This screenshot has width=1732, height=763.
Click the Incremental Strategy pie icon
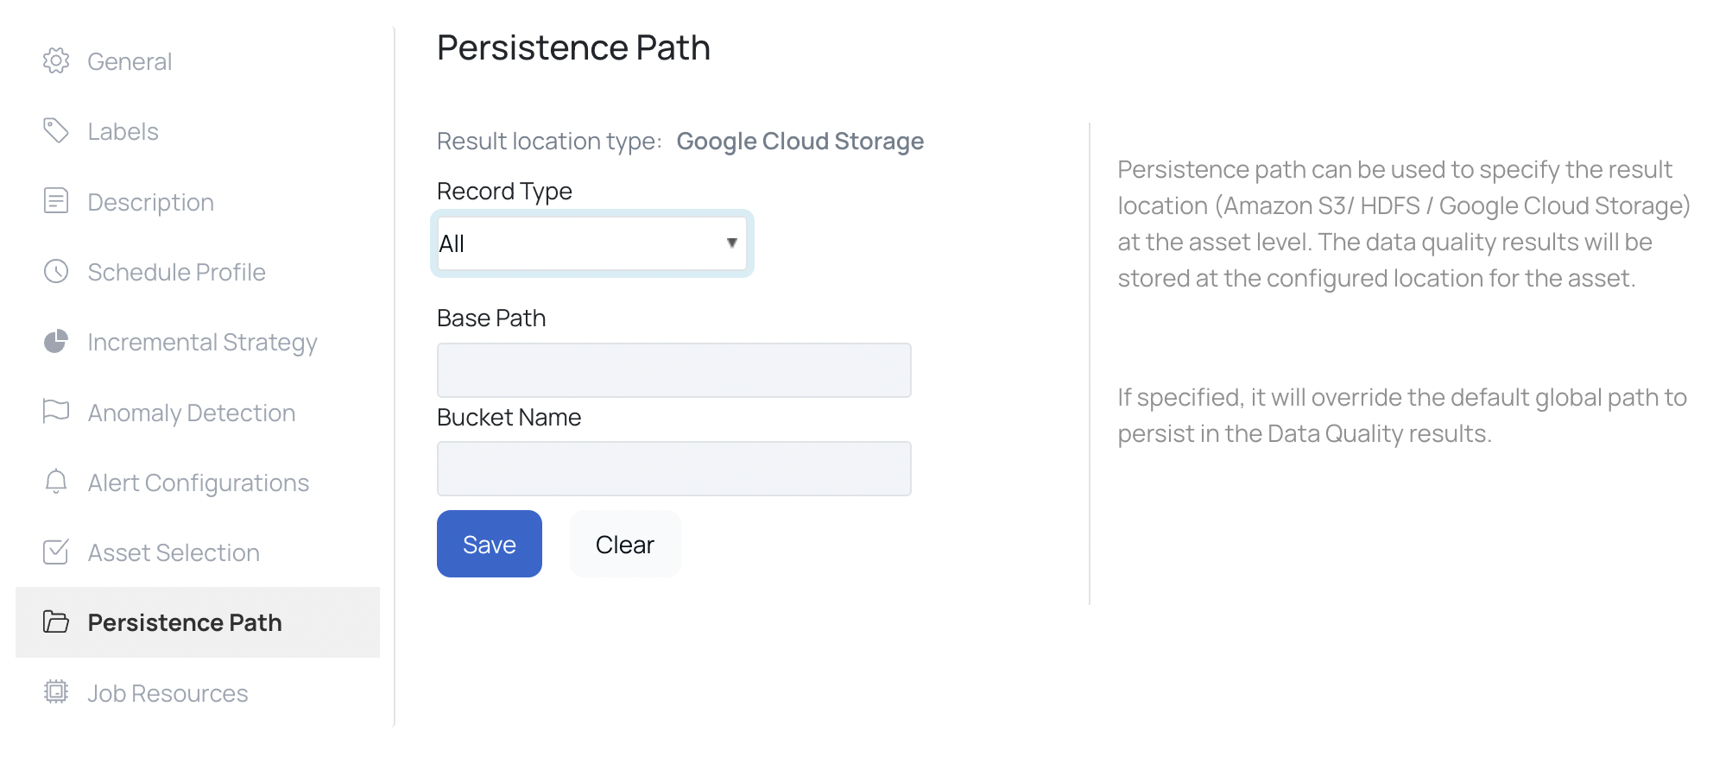click(x=56, y=342)
